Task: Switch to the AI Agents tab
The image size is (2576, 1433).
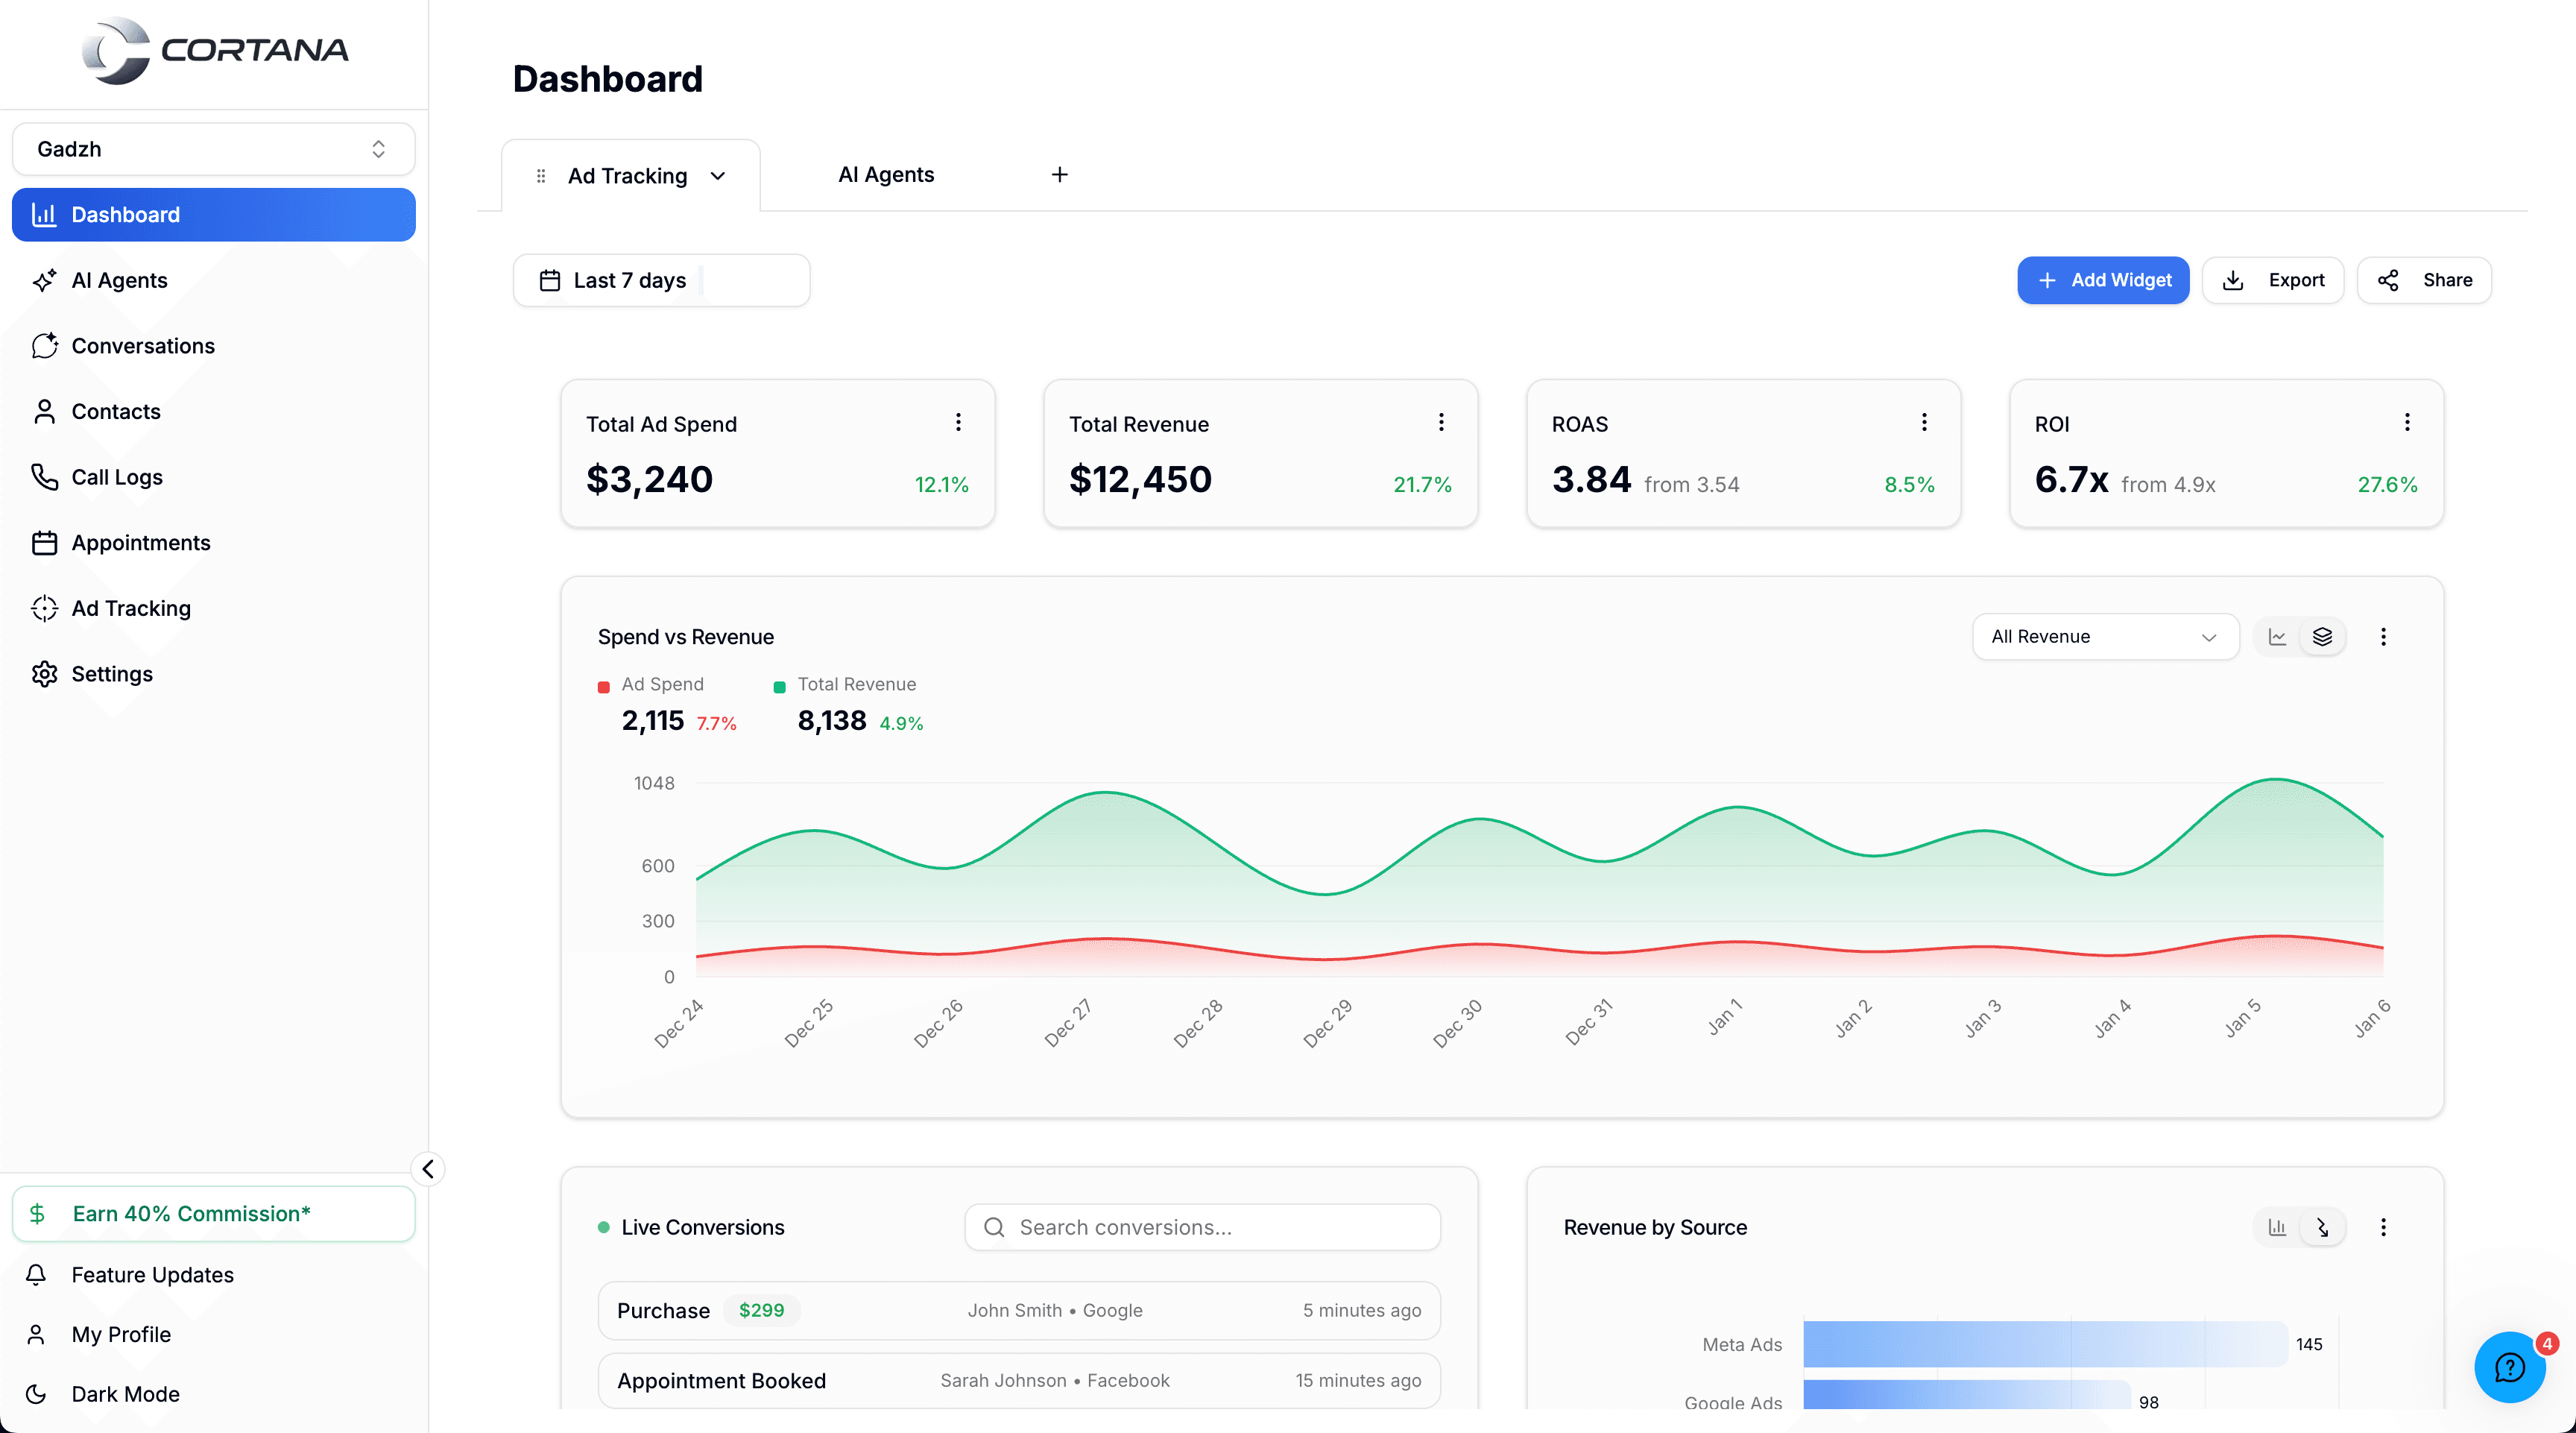Action: pos(885,174)
